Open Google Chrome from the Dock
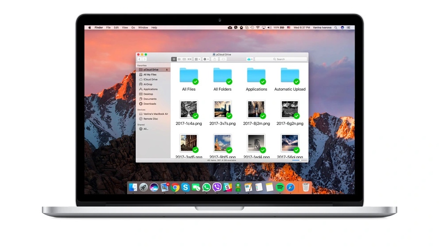This screenshot has height=247, width=439. (x=175, y=187)
